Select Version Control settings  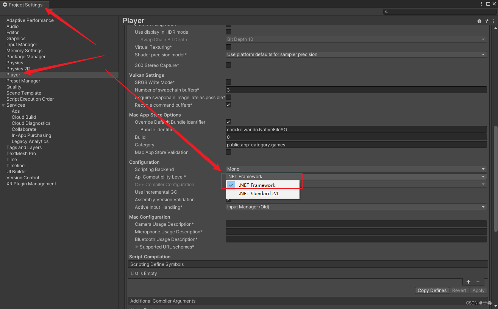click(x=23, y=178)
